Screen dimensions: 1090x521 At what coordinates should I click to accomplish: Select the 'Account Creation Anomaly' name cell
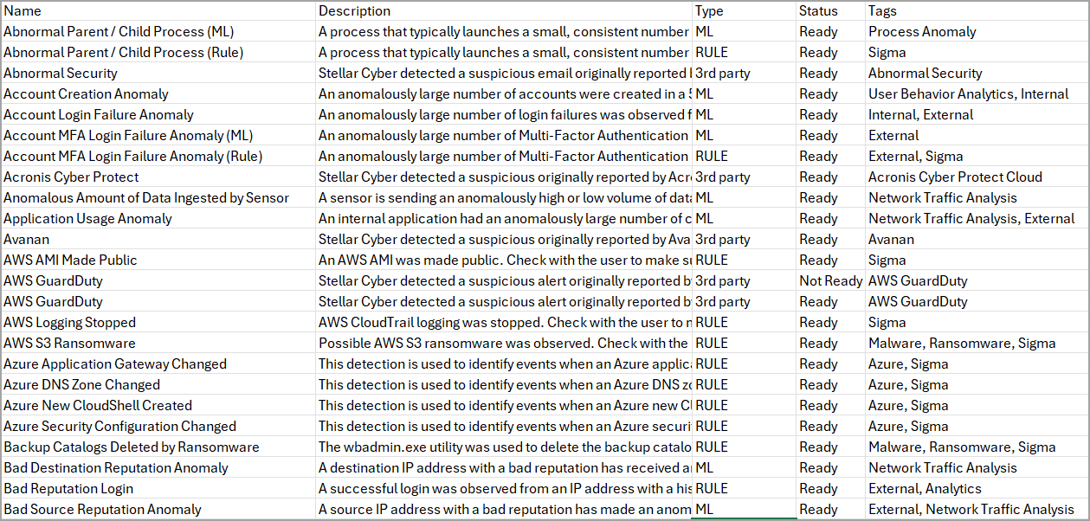coord(158,94)
